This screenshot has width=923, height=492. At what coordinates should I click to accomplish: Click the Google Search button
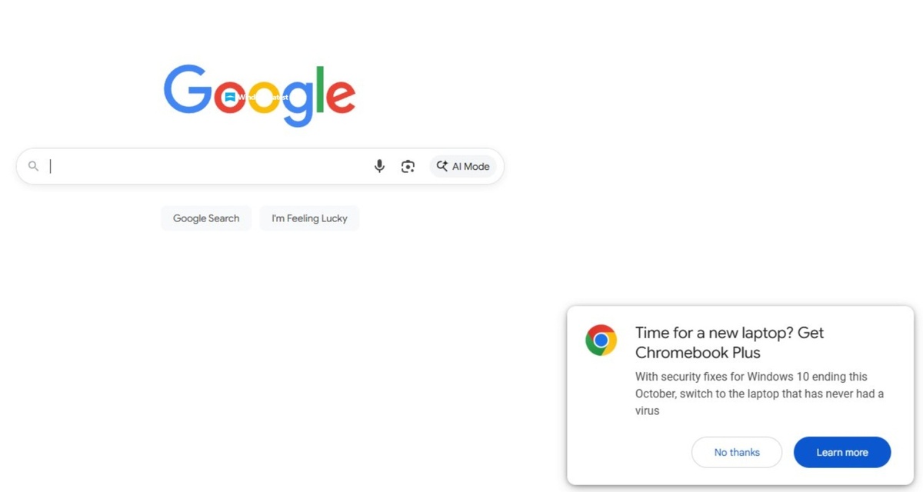pyautogui.click(x=205, y=218)
